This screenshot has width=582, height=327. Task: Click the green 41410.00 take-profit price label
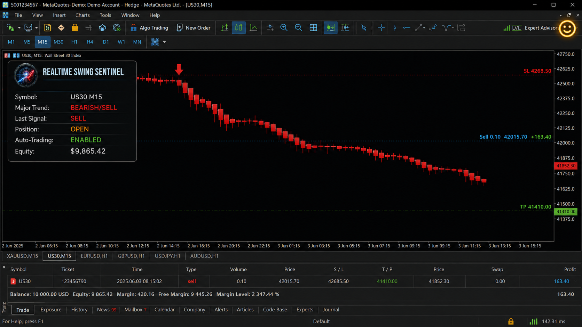pos(566,212)
